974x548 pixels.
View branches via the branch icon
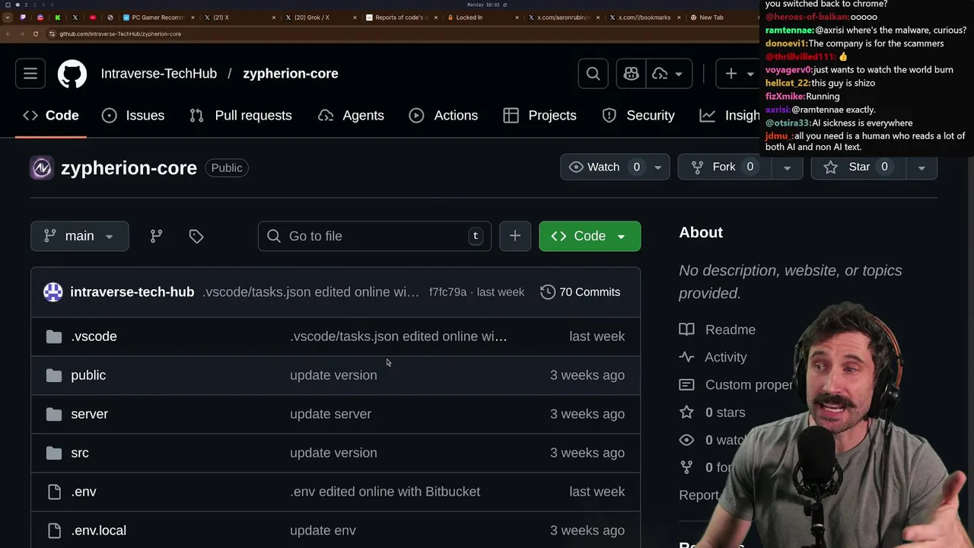click(x=156, y=236)
